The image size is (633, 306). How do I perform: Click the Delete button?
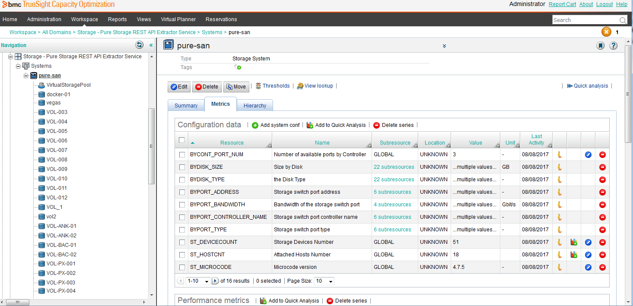207,87
